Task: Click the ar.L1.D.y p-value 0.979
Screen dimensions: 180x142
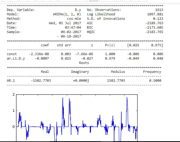Action: click(110, 59)
